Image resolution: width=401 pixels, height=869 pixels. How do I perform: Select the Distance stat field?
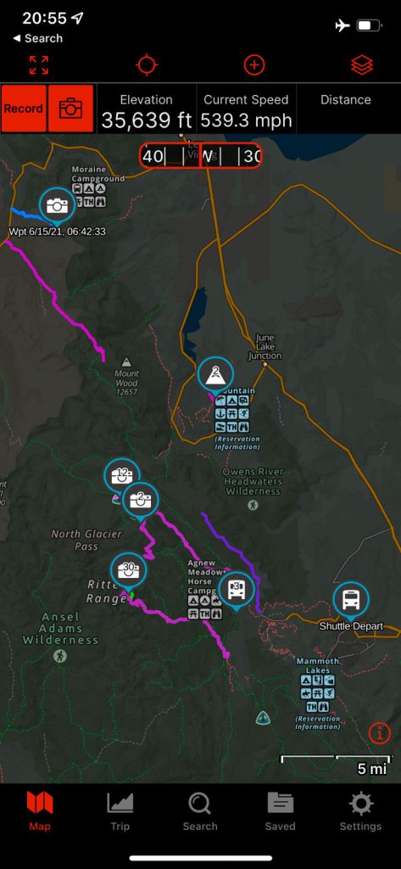click(346, 109)
